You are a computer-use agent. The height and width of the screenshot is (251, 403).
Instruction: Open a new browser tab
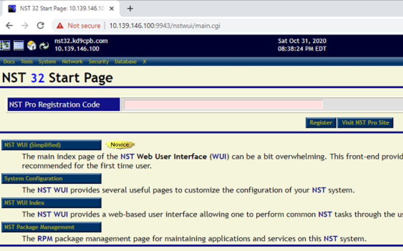pyautogui.click(x=130, y=9)
